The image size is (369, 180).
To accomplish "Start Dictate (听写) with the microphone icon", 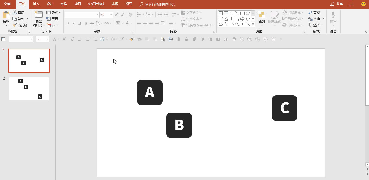I will [333, 15].
